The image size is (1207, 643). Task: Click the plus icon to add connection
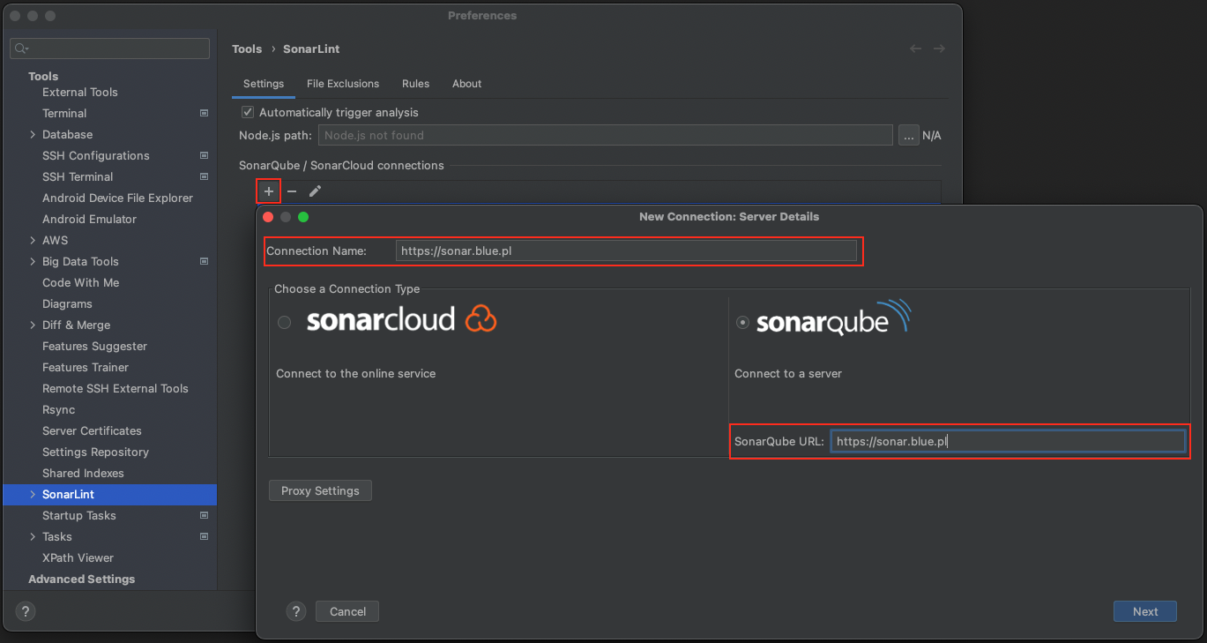269,191
